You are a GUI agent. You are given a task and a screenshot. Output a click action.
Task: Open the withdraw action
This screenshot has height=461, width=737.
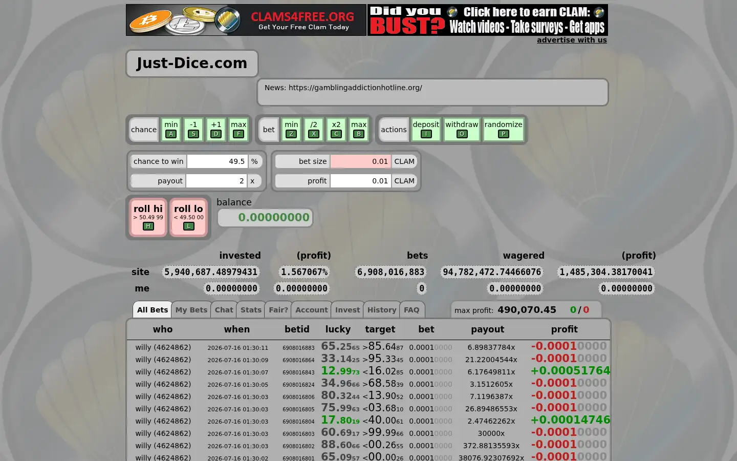coord(462,130)
